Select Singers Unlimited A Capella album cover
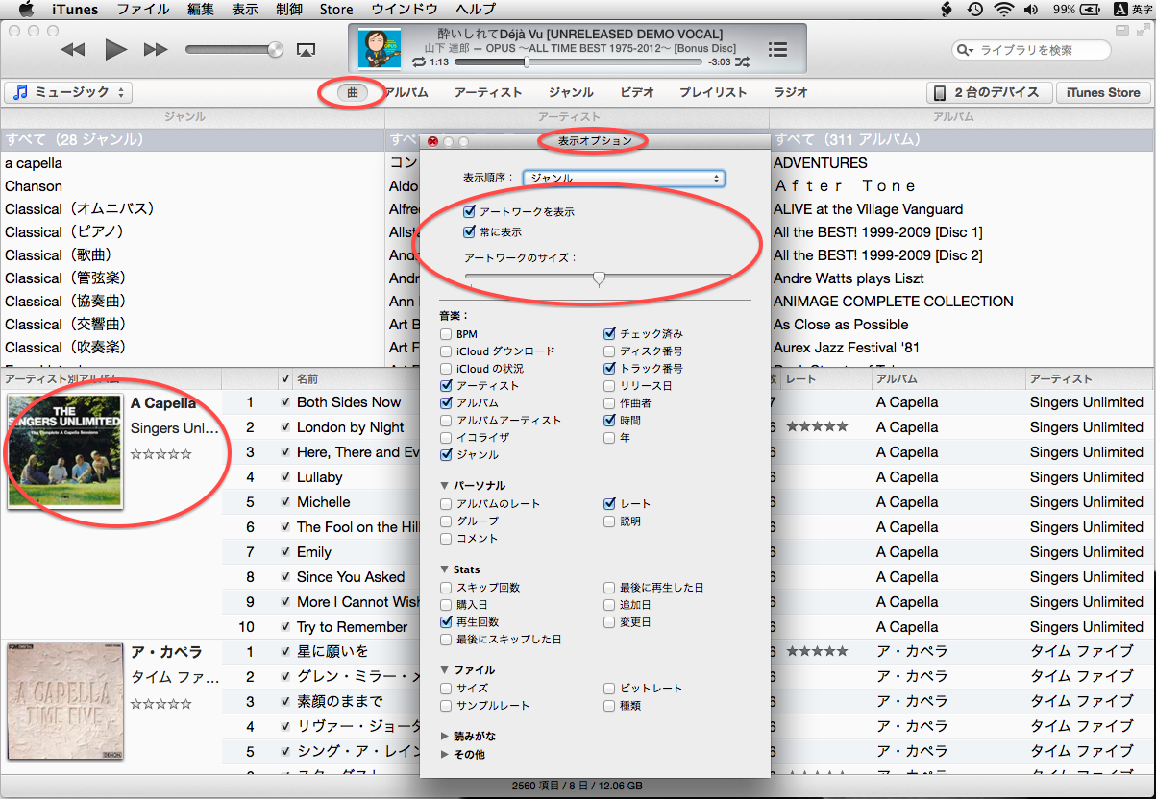 [x=65, y=450]
